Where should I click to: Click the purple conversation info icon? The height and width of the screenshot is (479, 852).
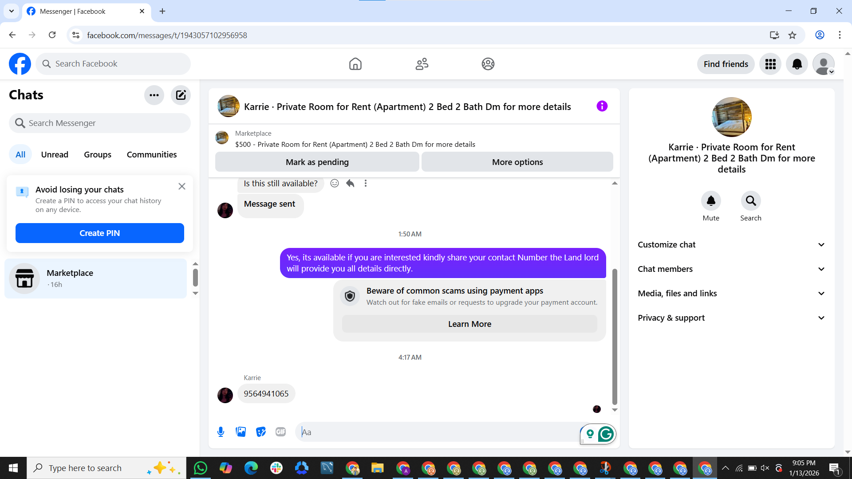tap(602, 106)
